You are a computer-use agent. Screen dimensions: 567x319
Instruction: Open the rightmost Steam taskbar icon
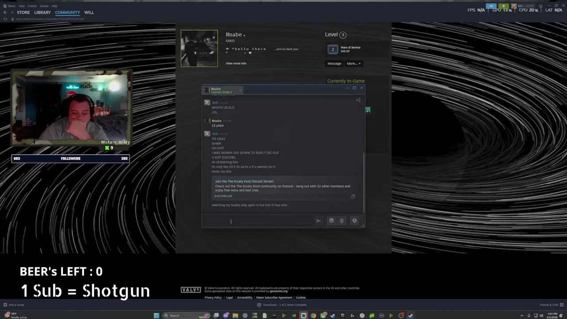point(411,315)
